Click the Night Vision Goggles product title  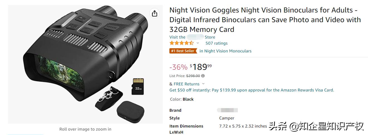tap(265, 20)
